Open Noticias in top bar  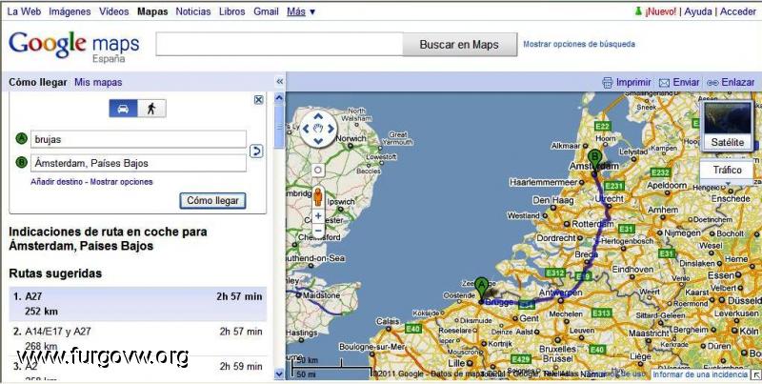click(193, 11)
